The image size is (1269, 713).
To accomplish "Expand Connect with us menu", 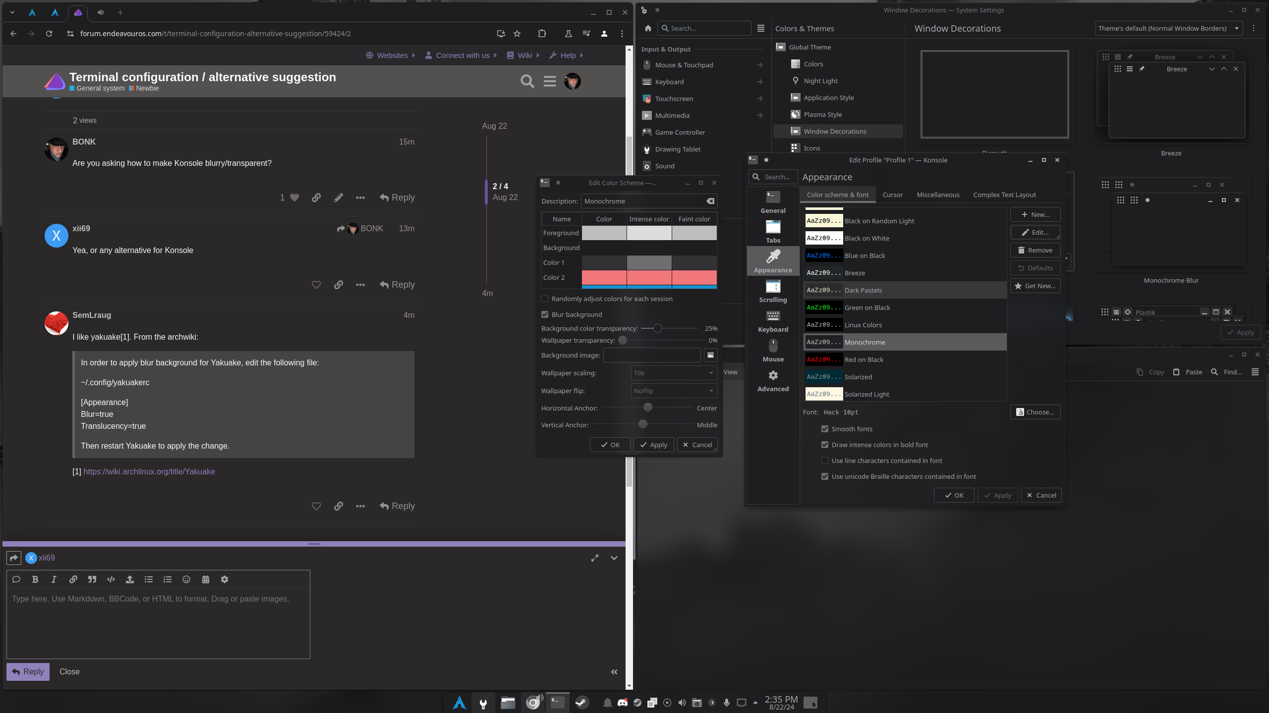I will click(461, 55).
